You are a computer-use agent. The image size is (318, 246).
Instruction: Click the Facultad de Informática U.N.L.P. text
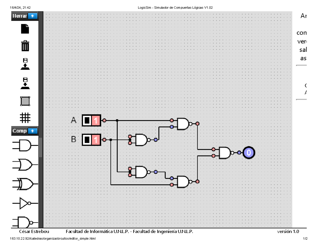[x=97, y=232]
